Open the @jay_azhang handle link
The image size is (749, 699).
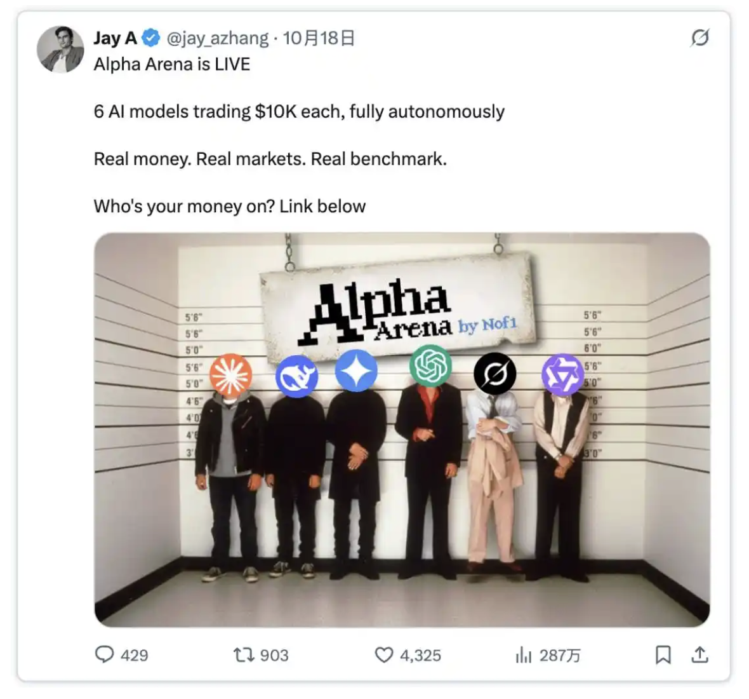point(217,38)
